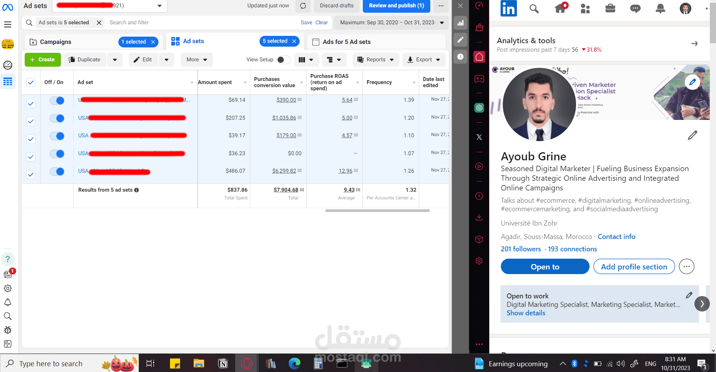Open the three-dots more options button
The height and width of the screenshot is (372, 716).
coord(441,6)
